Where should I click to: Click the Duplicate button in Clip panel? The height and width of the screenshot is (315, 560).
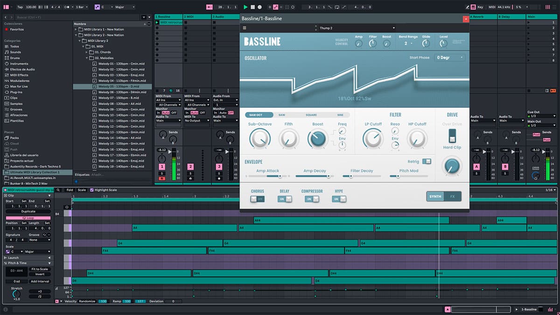(28, 211)
